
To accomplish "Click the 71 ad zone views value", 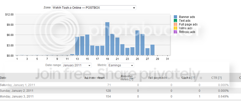I will pyautogui.click(x=109, y=85).
